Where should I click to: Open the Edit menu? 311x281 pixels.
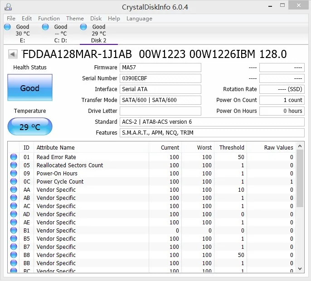(x=27, y=19)
